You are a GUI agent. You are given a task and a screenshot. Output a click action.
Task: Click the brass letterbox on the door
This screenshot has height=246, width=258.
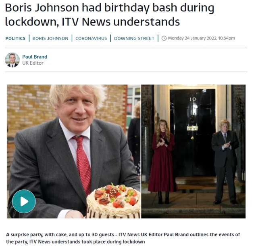[193, 128]
